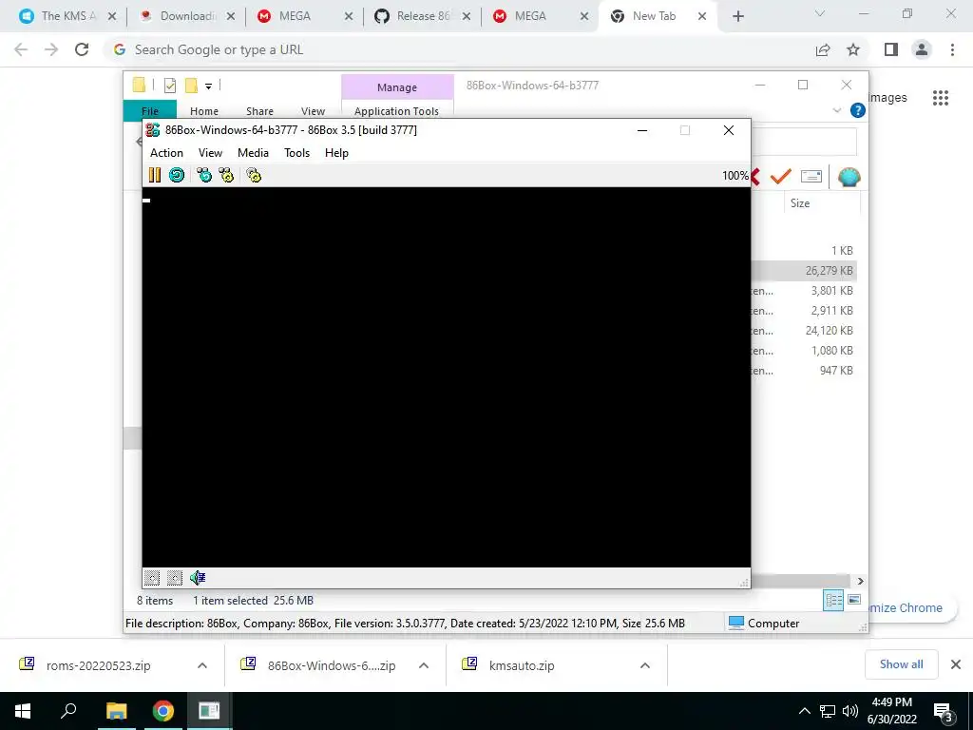
Task: Click Properties checkmark in Explorer quick access toolbar
Action: [170, 86]
